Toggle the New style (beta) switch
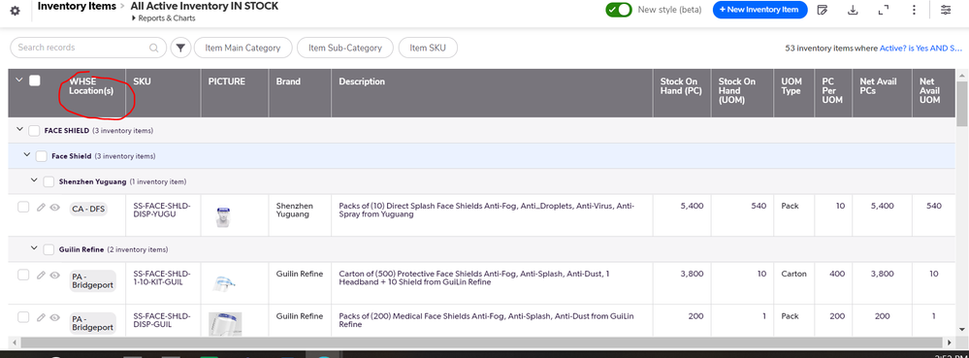Screen dimensions: 969x358 pyautogui.click(x=619, y=10)
